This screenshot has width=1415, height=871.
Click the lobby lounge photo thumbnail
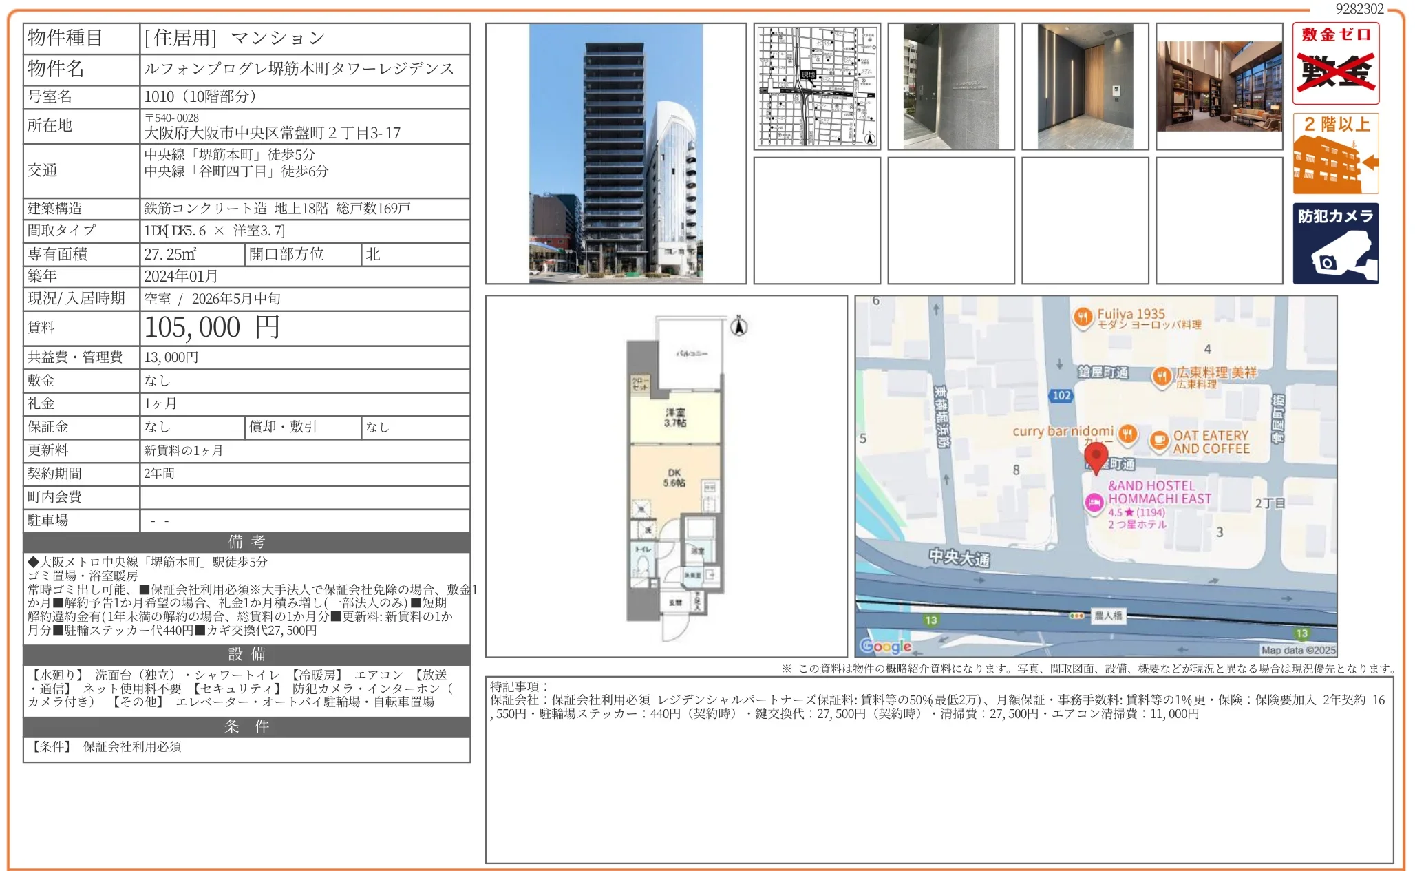click(1220, 86)
